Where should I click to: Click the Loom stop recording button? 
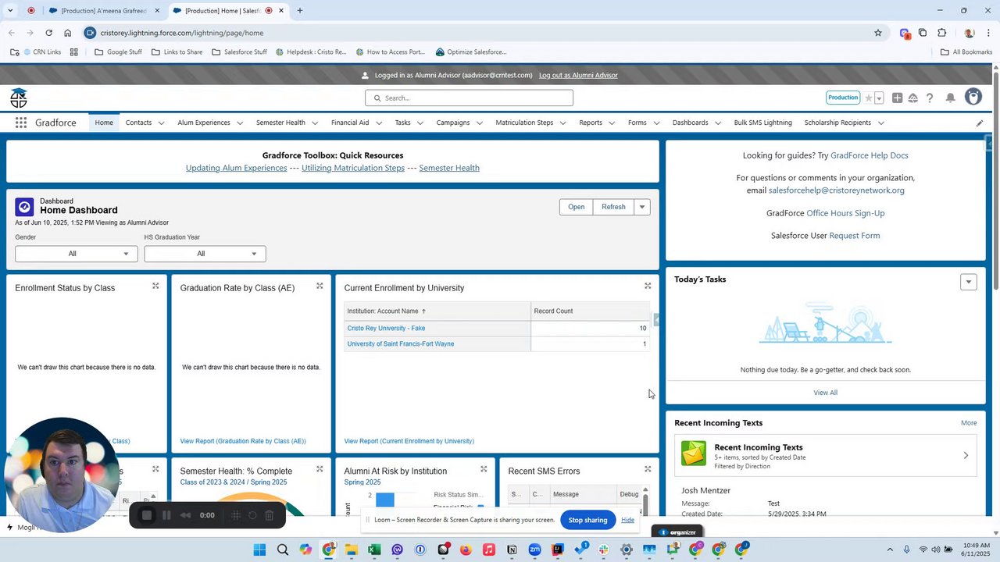point(146,515)
